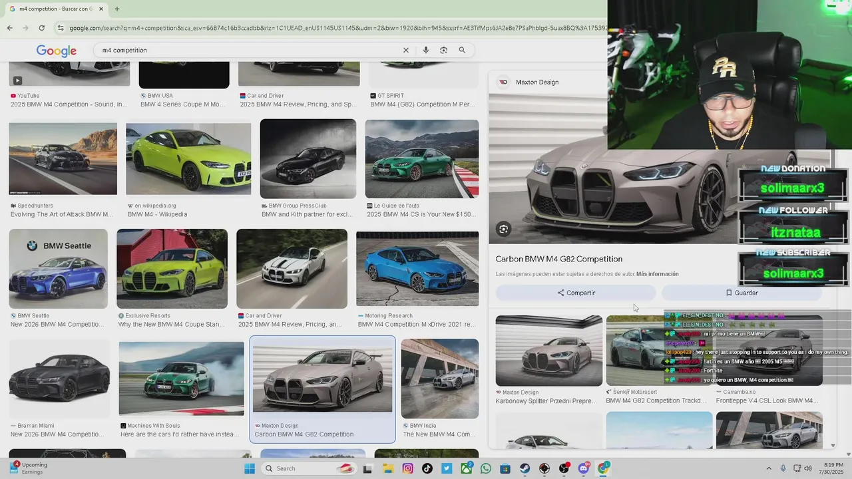Open WhatsApp from the taskbar
The height and width of the screenshot is (479, 852).
[486, 468]
